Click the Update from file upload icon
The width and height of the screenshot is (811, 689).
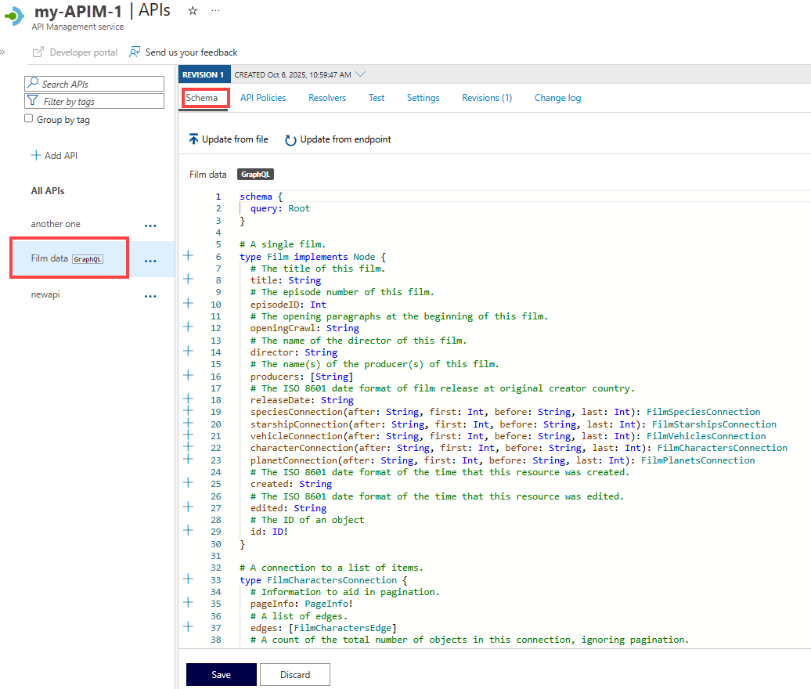click(x=194, y=139)
